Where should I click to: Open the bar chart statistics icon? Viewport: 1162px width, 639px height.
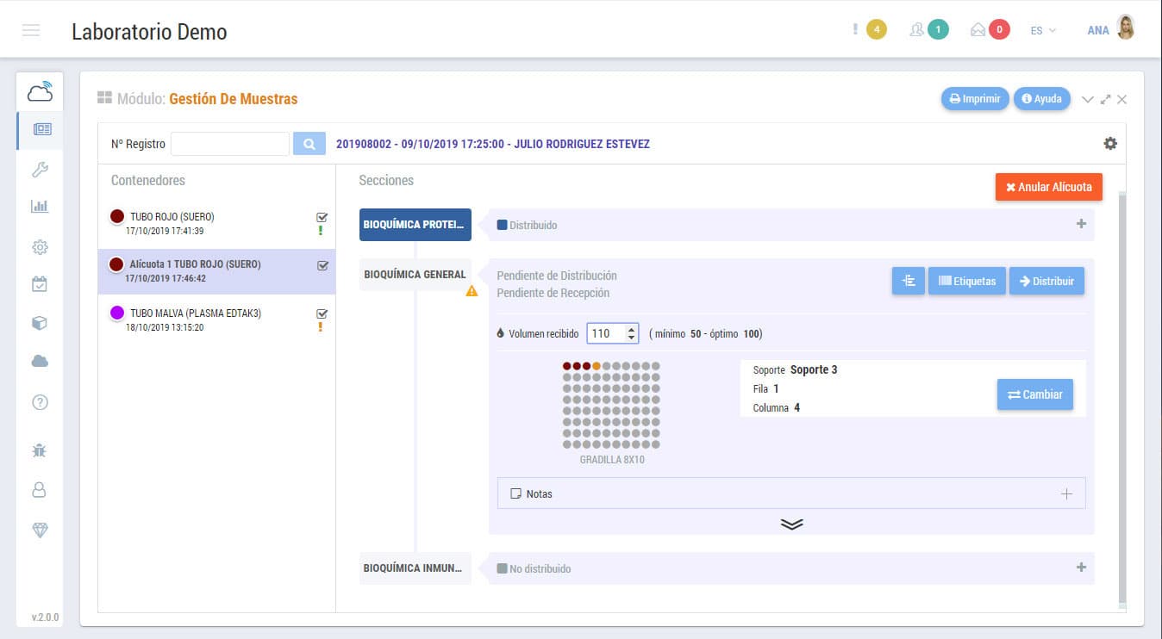click(40, 207)
